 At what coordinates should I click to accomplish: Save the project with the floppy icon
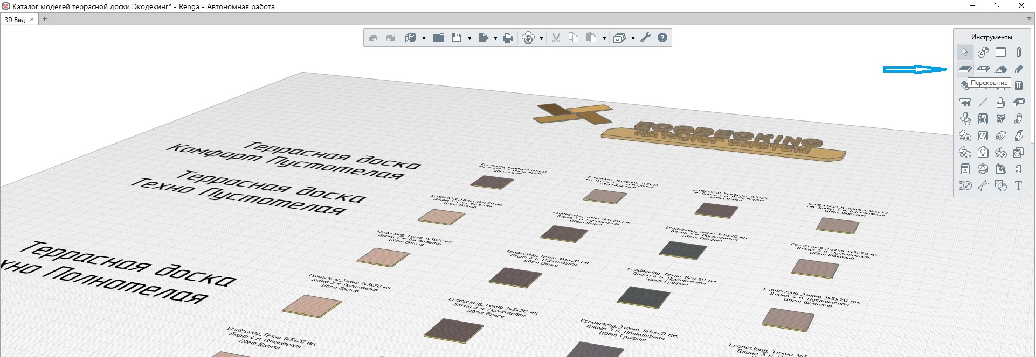click(457, 38)
